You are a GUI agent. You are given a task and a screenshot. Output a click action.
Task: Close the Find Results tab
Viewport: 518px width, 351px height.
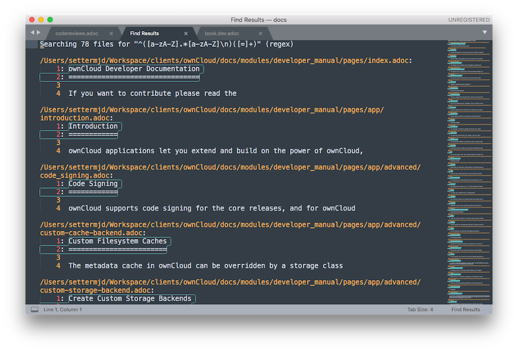point(186,33)
